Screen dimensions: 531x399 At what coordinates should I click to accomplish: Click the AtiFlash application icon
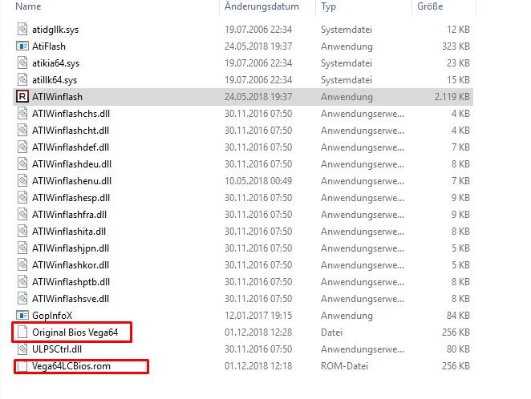(22, 46)
